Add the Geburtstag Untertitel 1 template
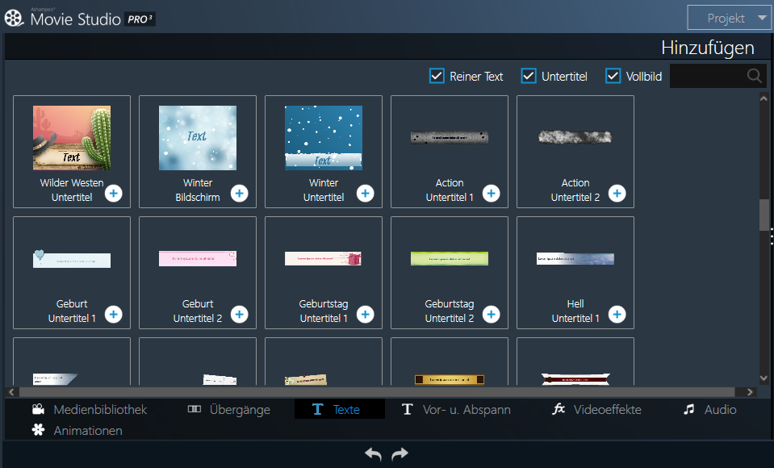 point(366,315)
